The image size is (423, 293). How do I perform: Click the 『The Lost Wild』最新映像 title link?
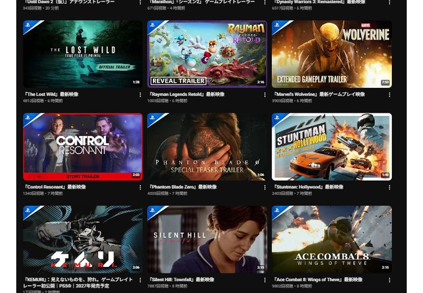pyautogui.click(x=51, y=94)
